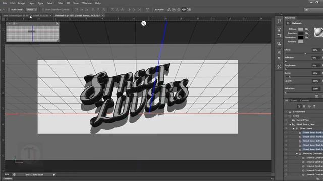323x181 pixels.
Task: Open the Tool Presets crossed-tools icon
Action: click(279, 67)
